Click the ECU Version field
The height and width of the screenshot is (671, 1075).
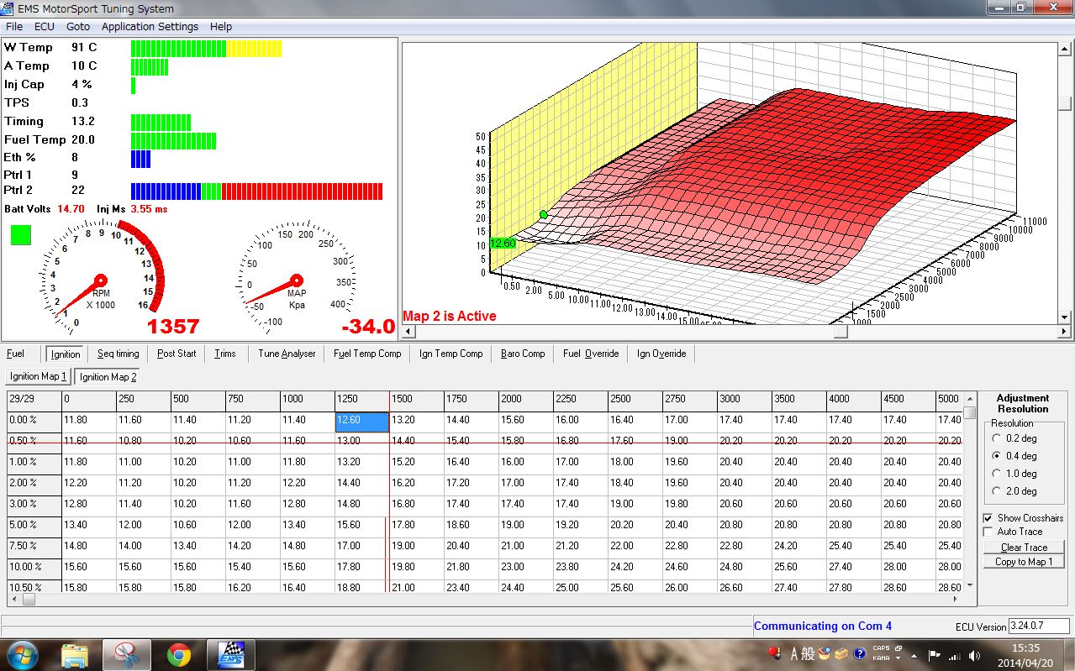click(1039, 626)
